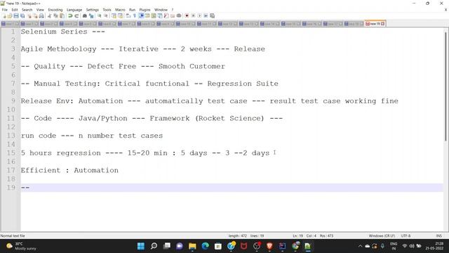The image size is (449, 253).
Task: Select the active new 19 tab
Action: pos(375,23)
